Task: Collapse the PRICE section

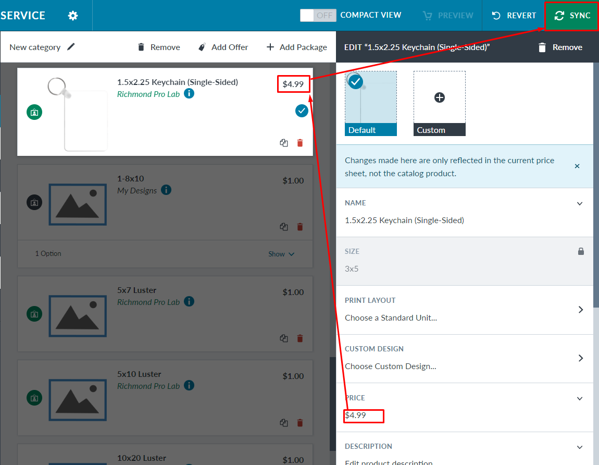Action: tap(579, 398)
